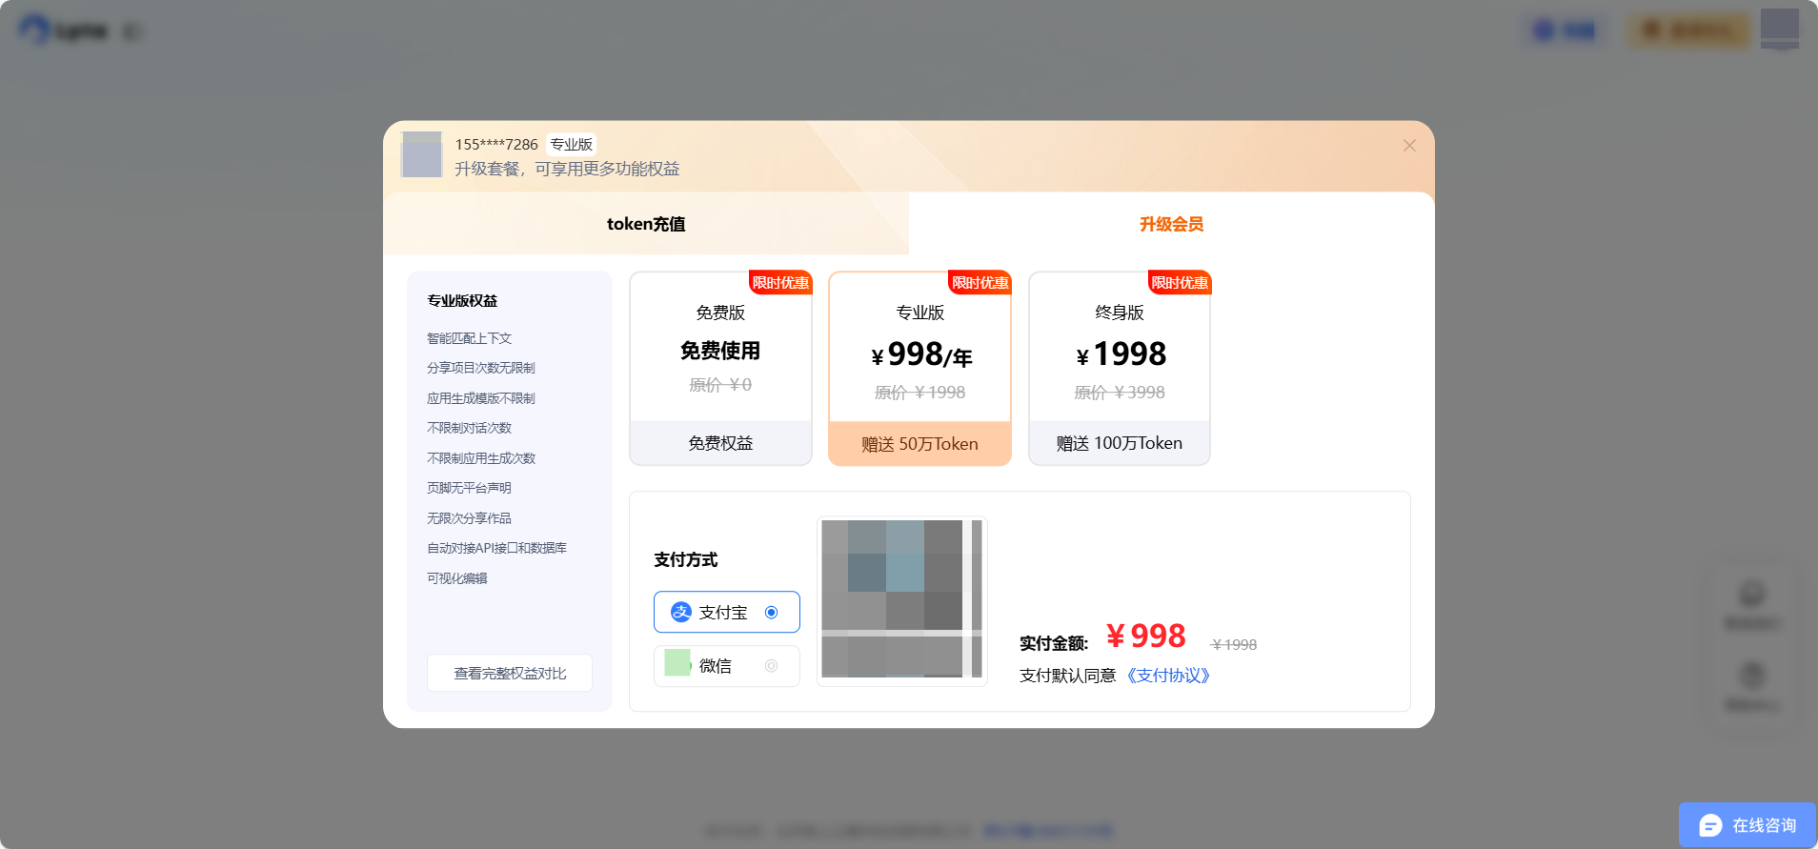Click the orange button in background header
The width and height of the screenshot is (1818, 849).
pyautogui.click(x=1688, y=30)
